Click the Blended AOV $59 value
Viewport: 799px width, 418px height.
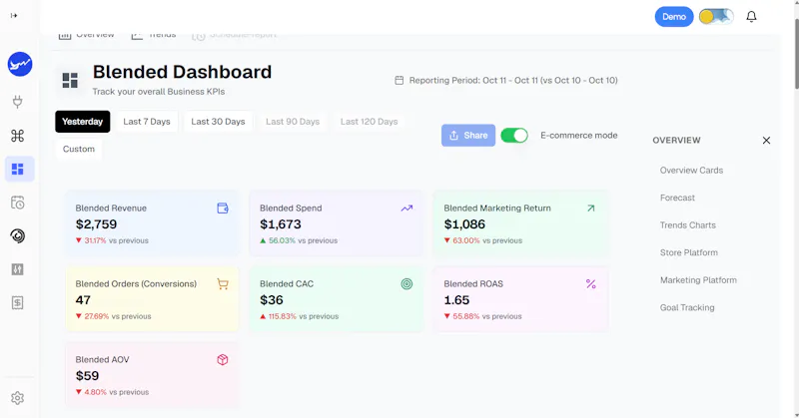[87, 376]
